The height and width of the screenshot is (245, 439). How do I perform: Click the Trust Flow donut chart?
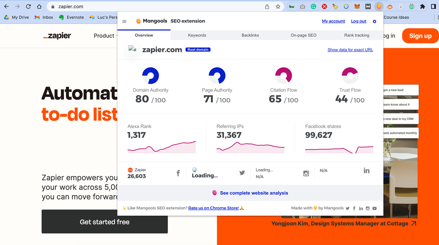point(350,76)
